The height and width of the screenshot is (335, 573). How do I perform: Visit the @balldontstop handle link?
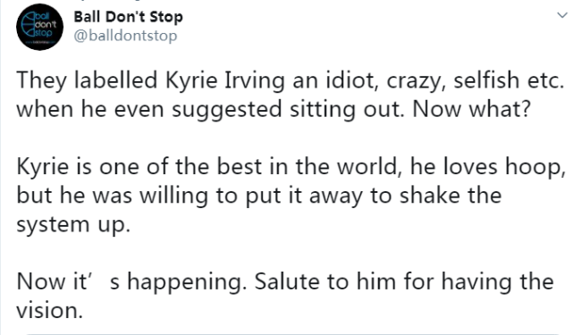(x=125, y=36)
